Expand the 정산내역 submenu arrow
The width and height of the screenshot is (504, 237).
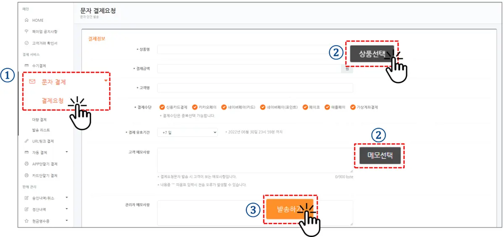click(x=66, y=208)
